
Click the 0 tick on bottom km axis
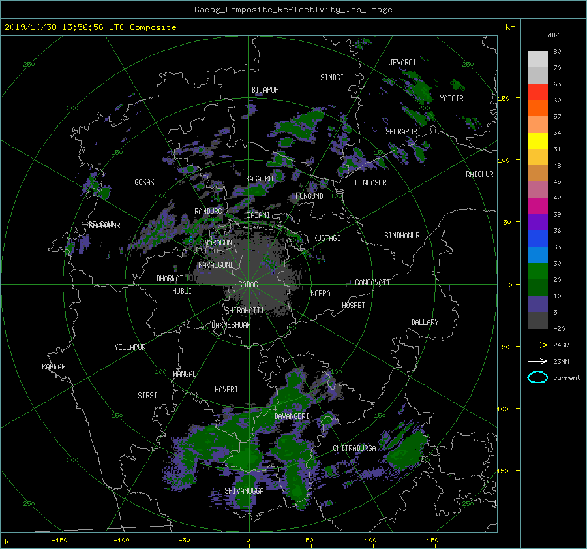click(x=248, y=541)
